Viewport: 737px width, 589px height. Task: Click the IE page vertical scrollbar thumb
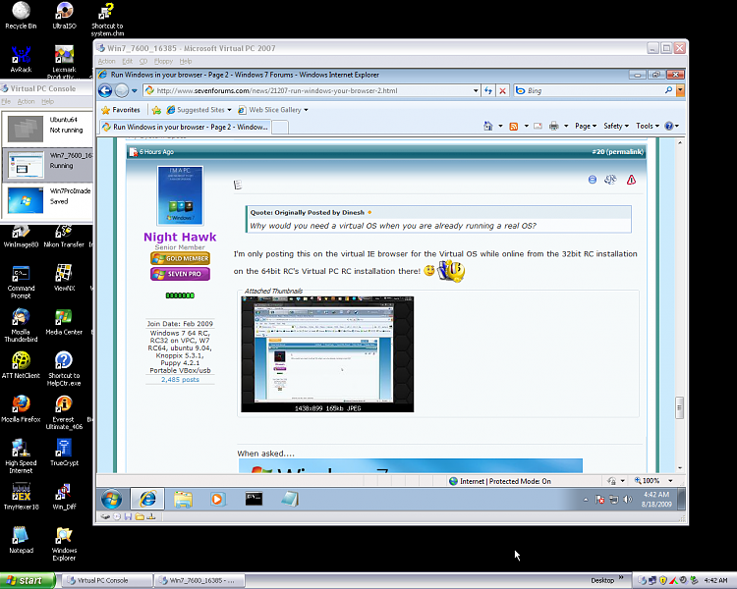[x=679, y=407]
